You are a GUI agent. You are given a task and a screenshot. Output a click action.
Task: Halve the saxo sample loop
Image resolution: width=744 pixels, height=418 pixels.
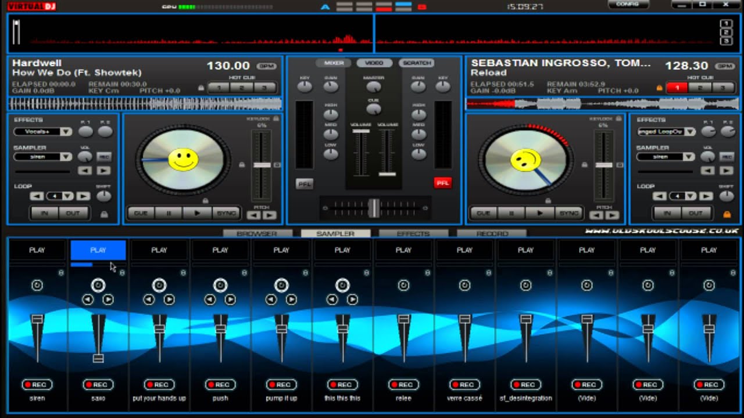[x=88, y=300]
